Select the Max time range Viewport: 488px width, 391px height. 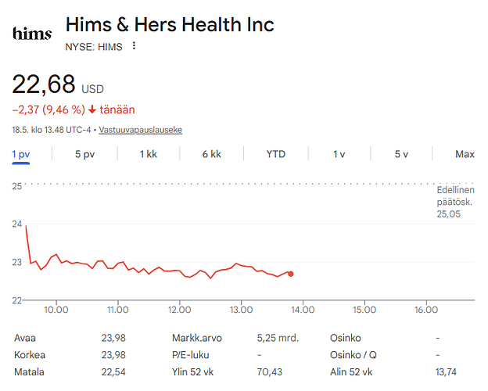465,154
